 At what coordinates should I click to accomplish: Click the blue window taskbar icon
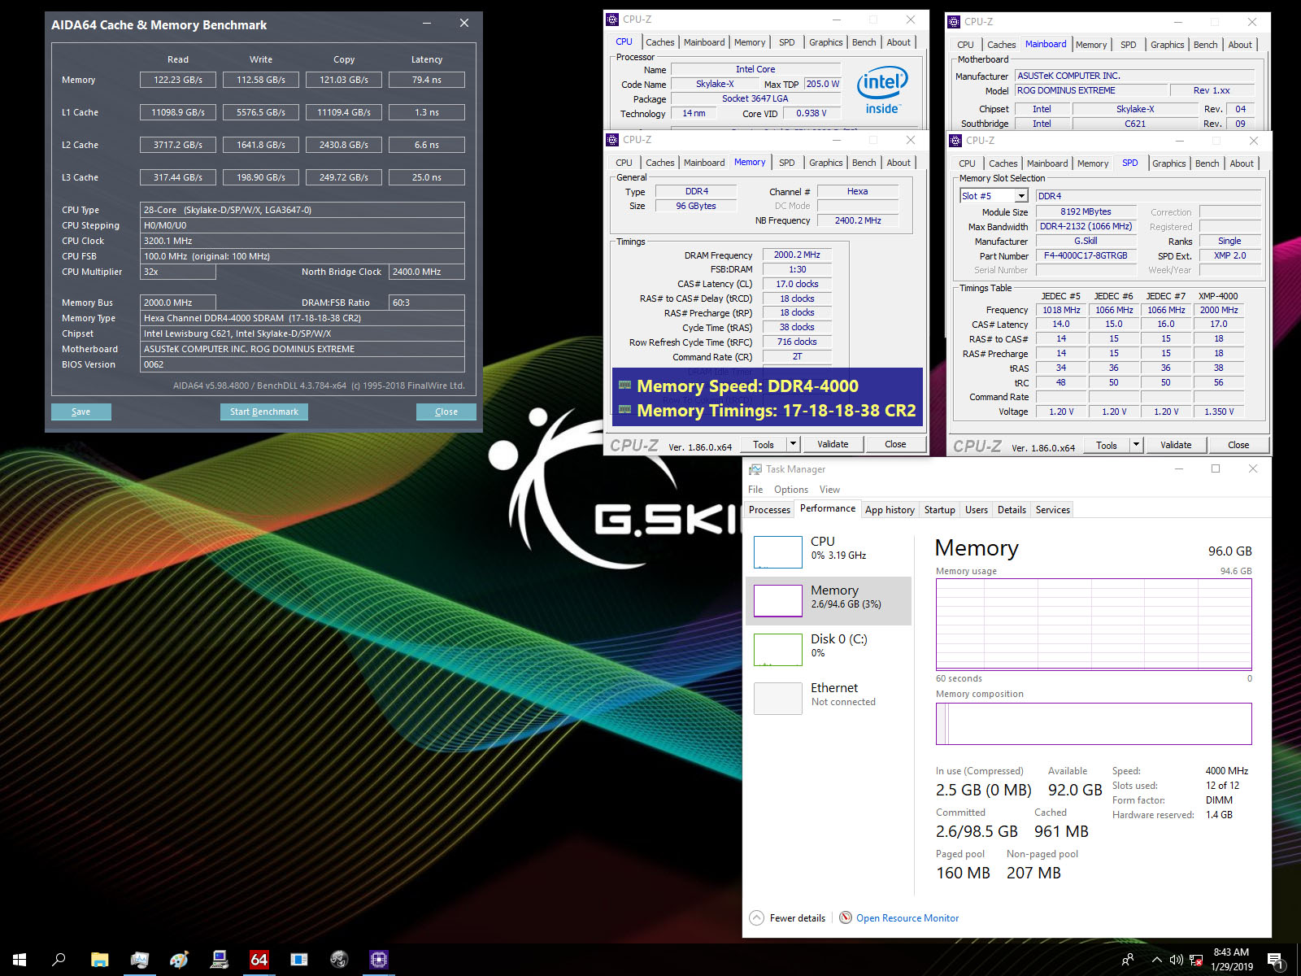[299, 960]
